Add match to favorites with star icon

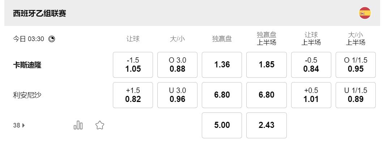tap(100, 125)
